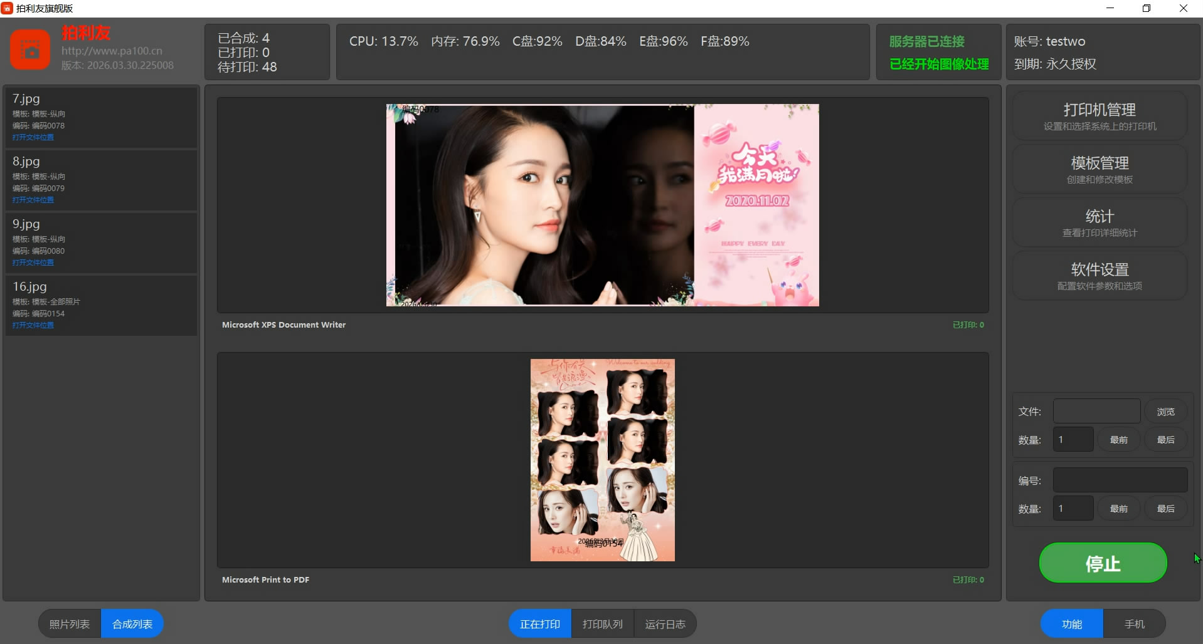Switch to the 照片列表 tab

(70, 624)
